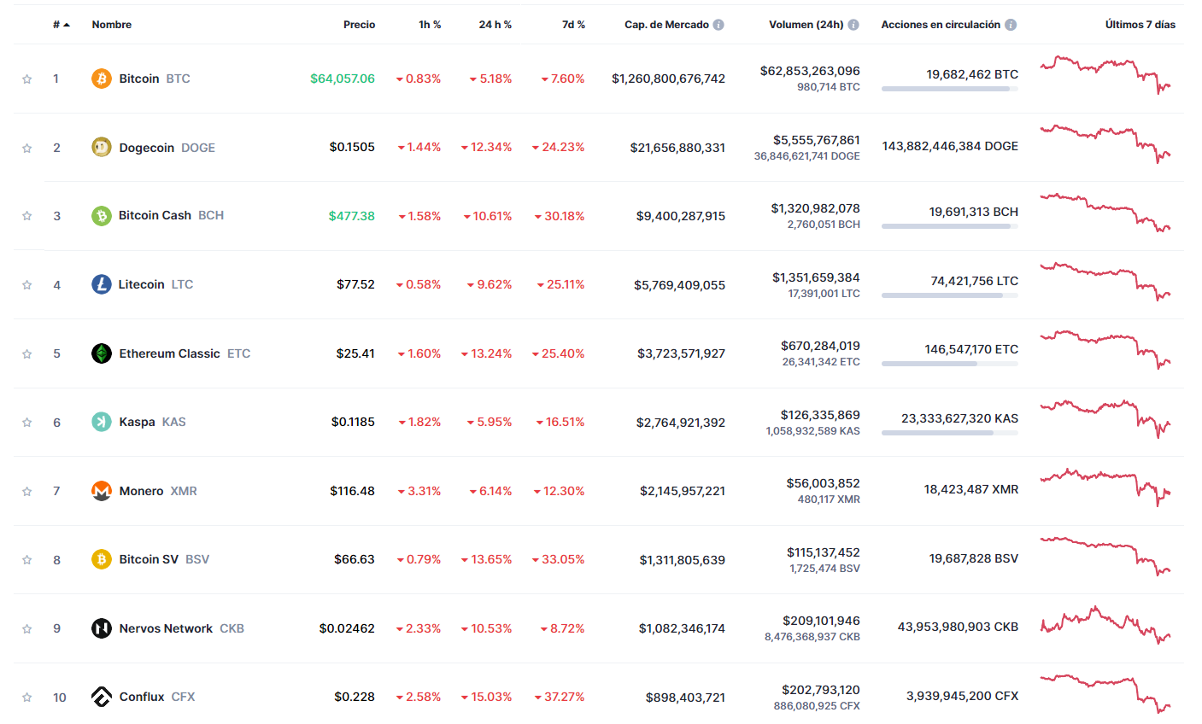Add Dogecoin to watchlist with star
1202x724 pixels.
[x=26, y=148]
